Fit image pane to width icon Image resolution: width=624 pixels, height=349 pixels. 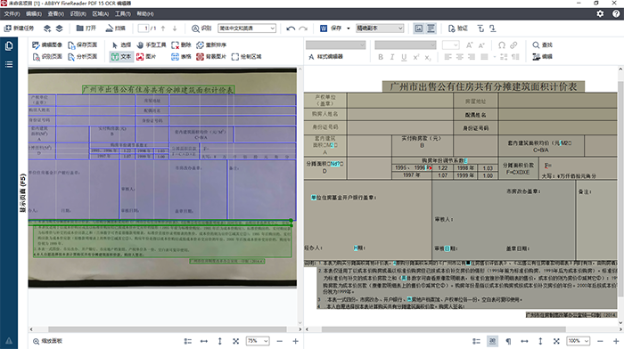coord(204,341)
